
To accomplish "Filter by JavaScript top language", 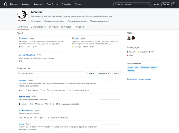I will 143,52.
